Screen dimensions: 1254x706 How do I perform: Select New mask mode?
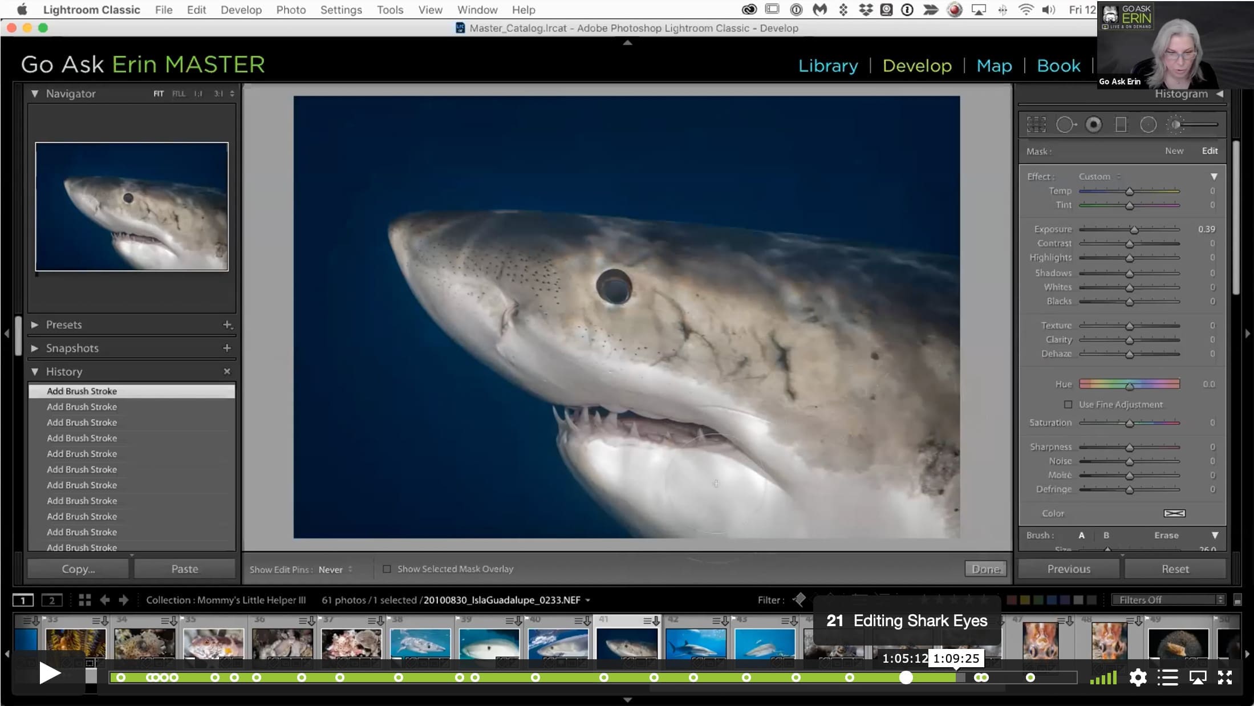tap(1174, 151)
